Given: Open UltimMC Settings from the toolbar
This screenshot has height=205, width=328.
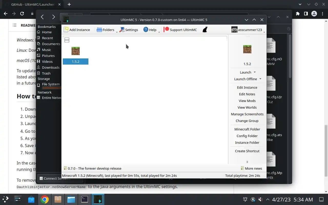Looking at the screenshot, I should coord(128,30).
